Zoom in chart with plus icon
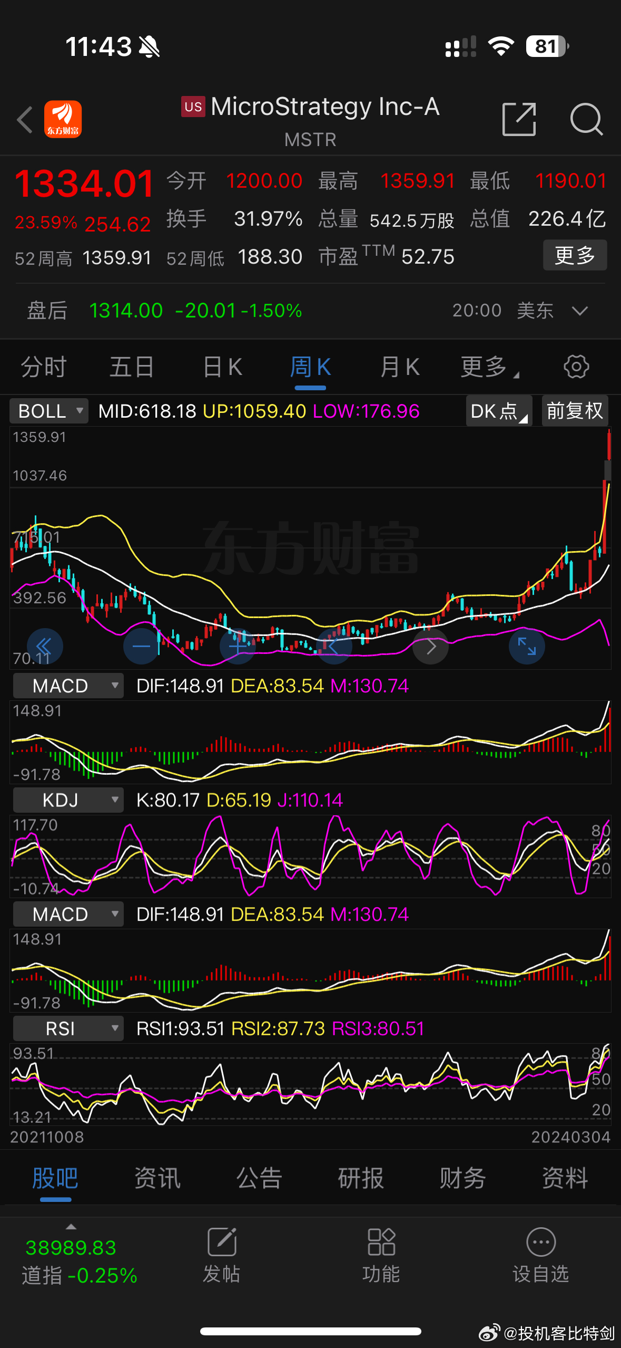Image resolution: width=621 pixels, height=1348 pixels. [238, 646]
